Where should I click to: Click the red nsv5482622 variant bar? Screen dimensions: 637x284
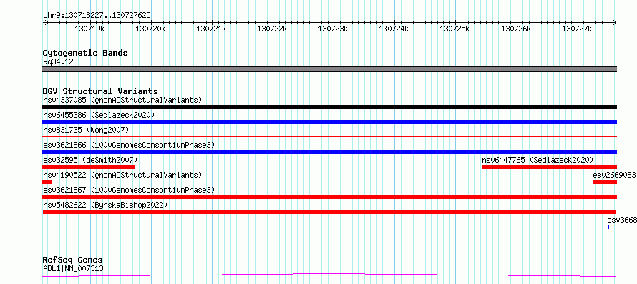(x=329, y=212)
